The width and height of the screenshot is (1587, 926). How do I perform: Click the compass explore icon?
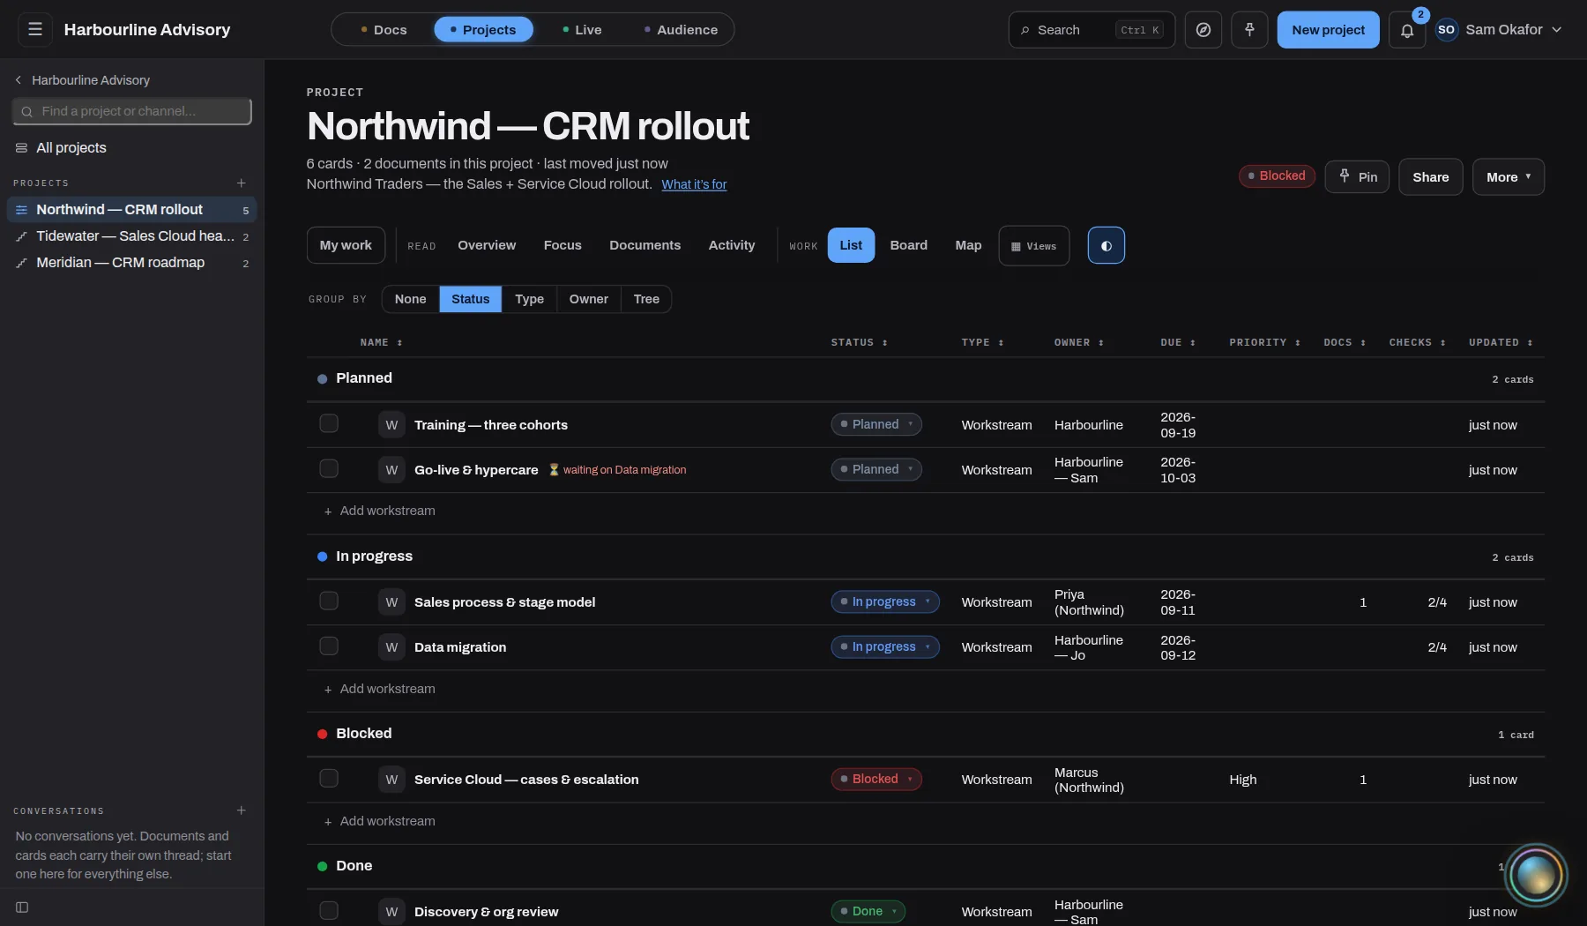coord(1203,30)
